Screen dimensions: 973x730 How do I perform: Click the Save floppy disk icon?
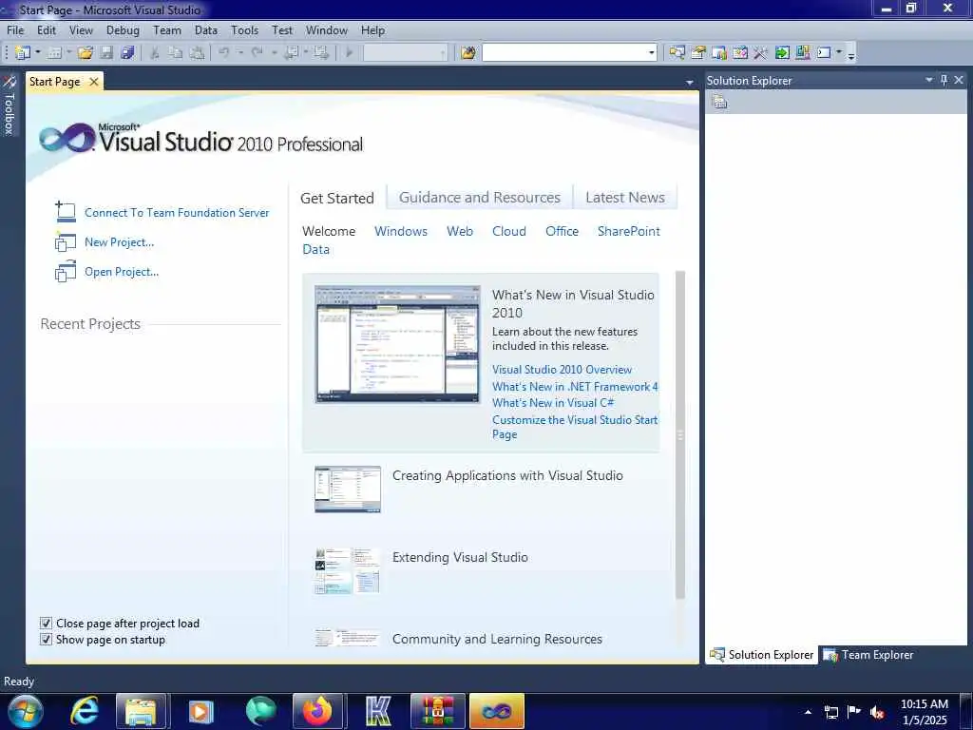(106, 53)
